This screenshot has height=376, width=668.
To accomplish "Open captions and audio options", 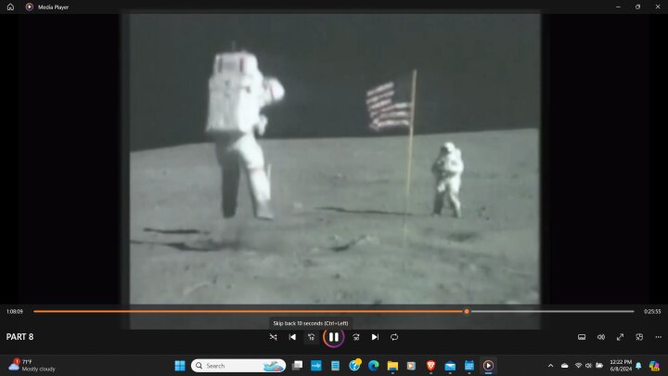I will (582, 337).
